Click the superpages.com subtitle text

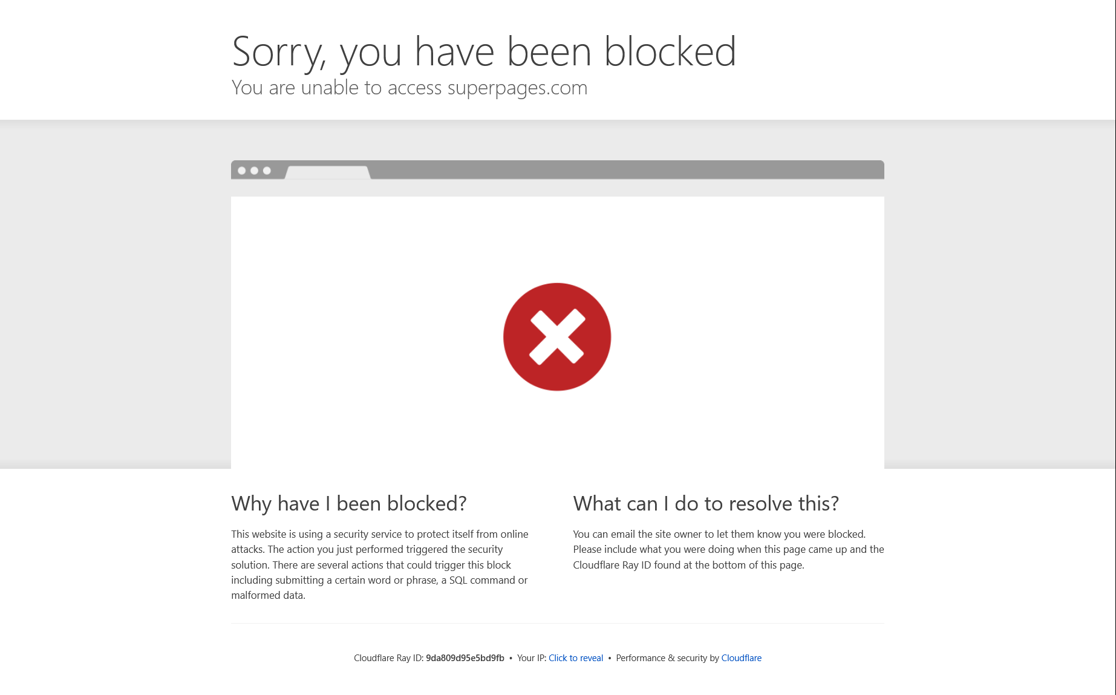coord(410,88)
